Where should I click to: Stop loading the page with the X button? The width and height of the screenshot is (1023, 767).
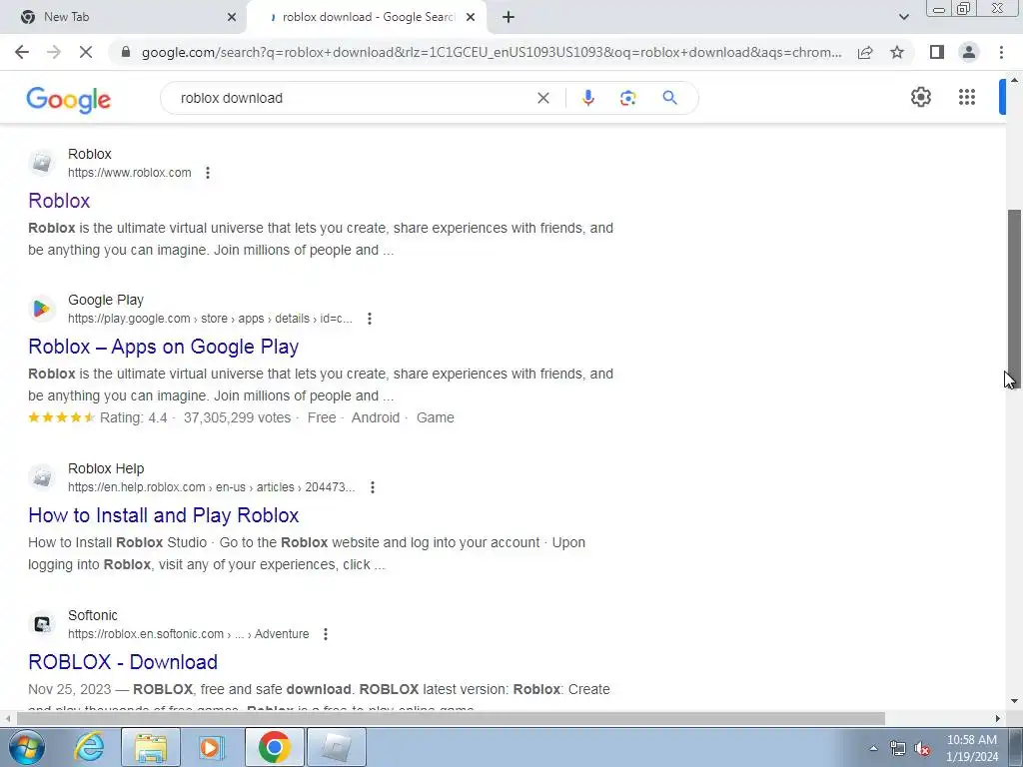pyautogui.click(x=86, y=52)
